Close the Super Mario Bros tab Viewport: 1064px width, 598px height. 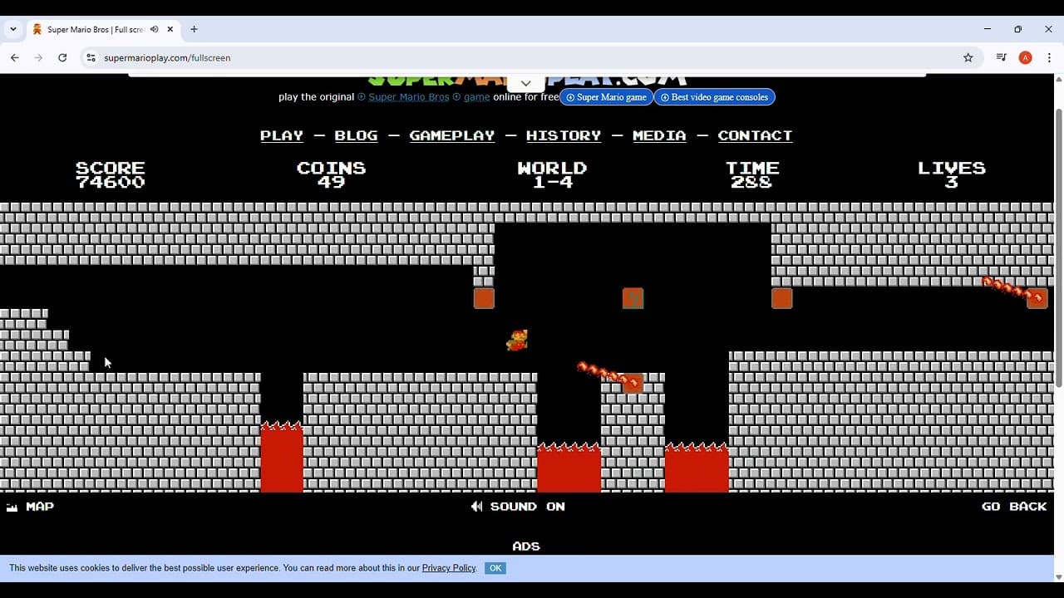click(x=170, y=29)
